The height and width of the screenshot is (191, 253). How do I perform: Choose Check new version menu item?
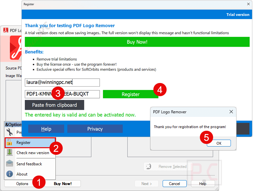(x=33, y=153)
